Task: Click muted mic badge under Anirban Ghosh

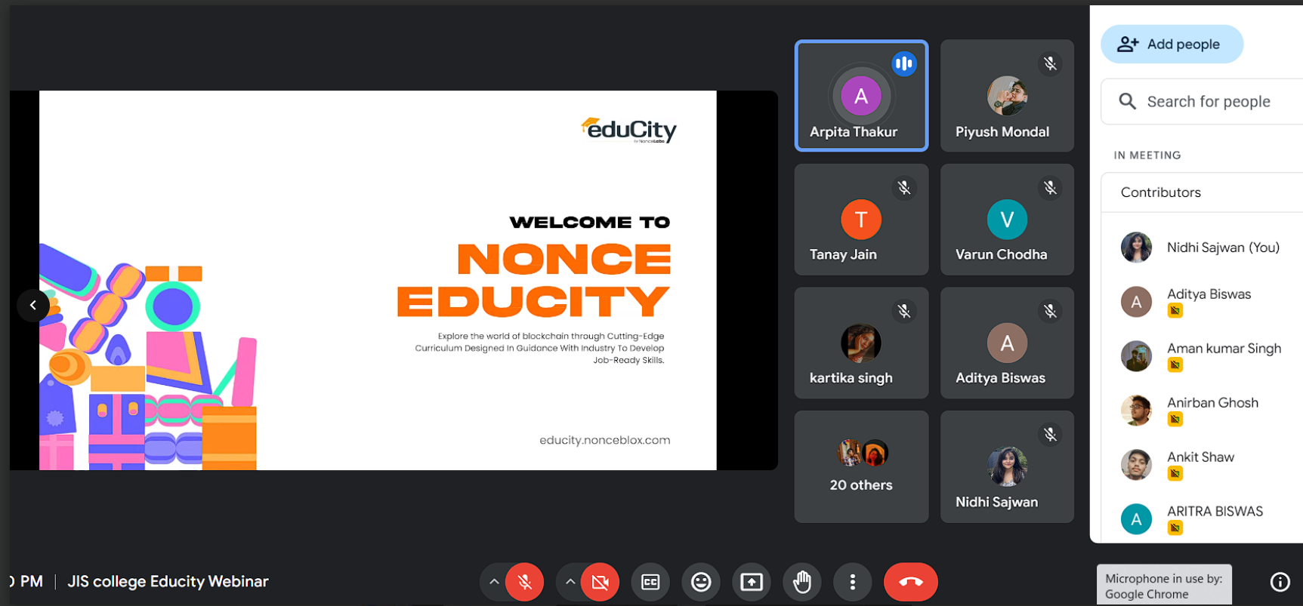Action: point(1175,420)
